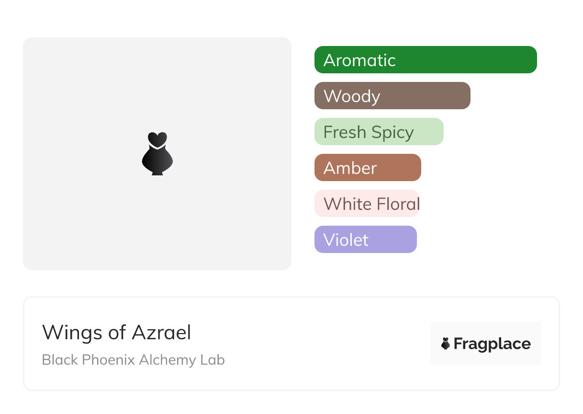This screenshot has width=583, height=414.
Task: Click the "Violet" label text
Action: coord(346,240)
